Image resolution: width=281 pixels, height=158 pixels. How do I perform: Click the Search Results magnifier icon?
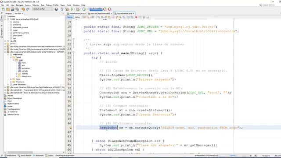pos(18,155)
